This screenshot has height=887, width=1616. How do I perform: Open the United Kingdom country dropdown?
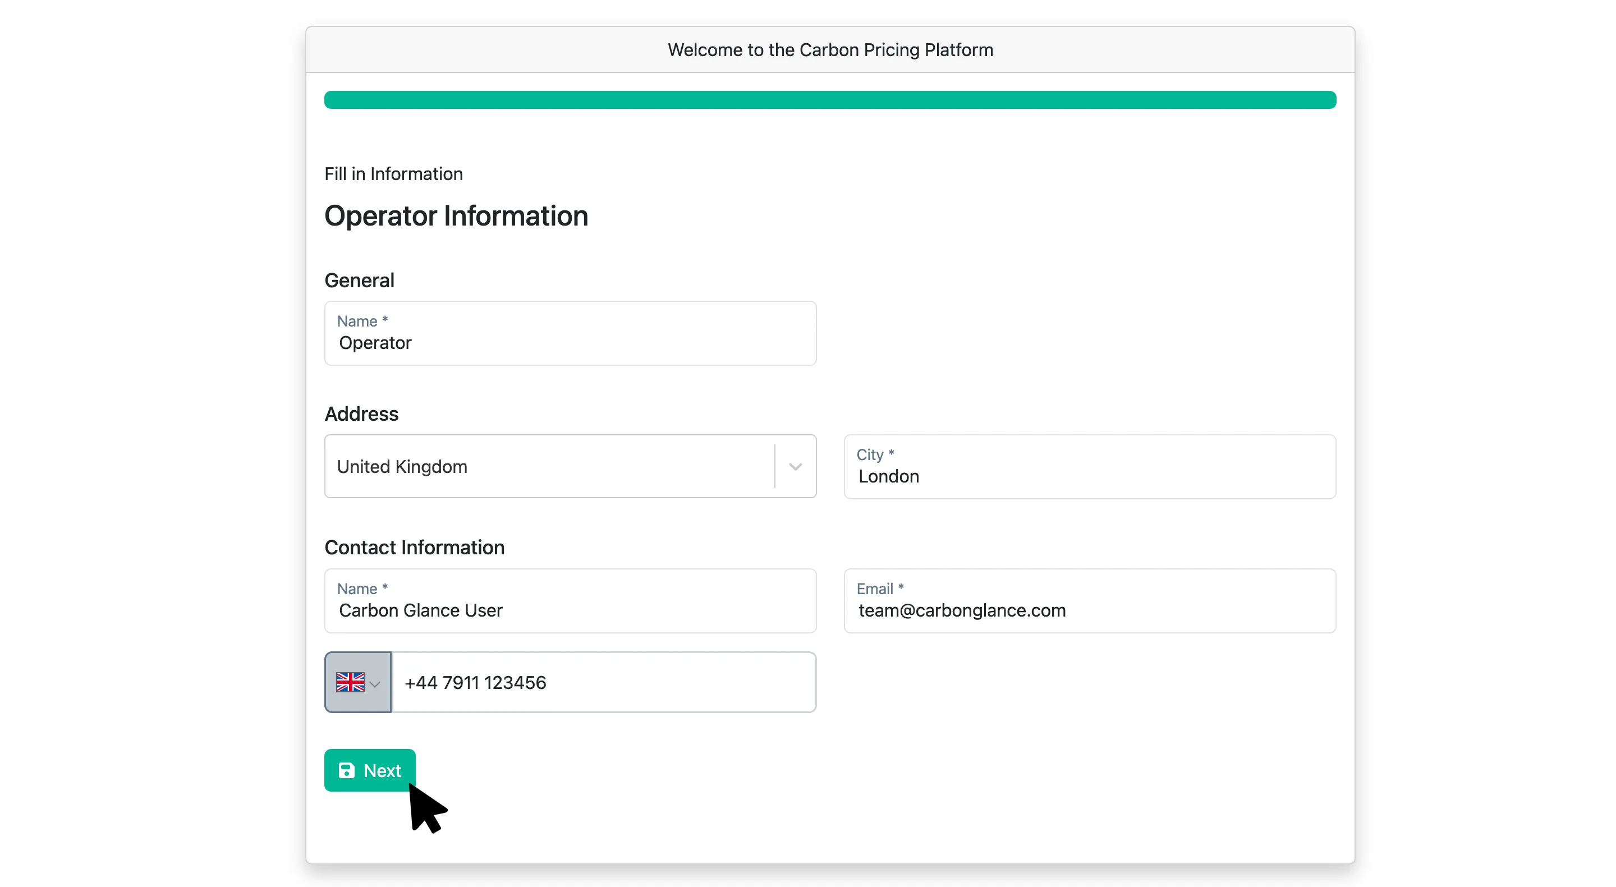pyautogui.click(x=570, y=466)
